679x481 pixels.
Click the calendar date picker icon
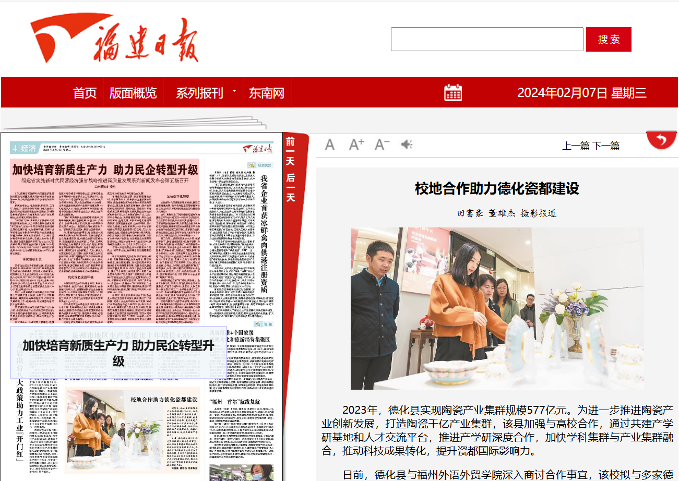(452, 93)
